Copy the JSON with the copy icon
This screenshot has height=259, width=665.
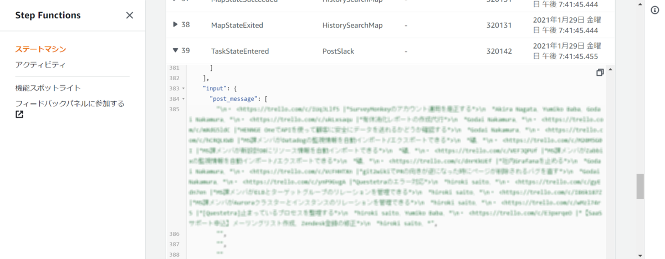[x=600, y=72]
